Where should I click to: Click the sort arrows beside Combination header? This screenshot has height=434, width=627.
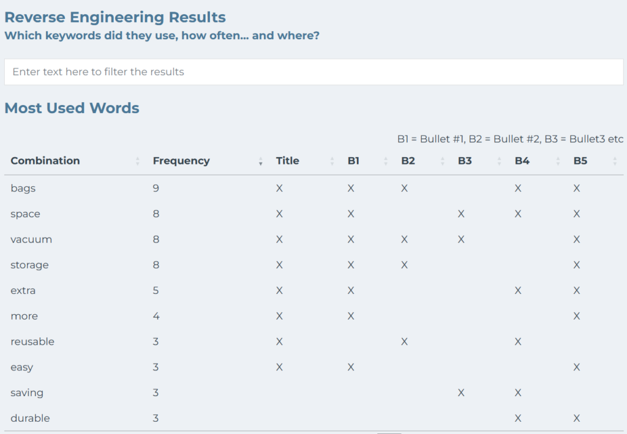point(137,161)
